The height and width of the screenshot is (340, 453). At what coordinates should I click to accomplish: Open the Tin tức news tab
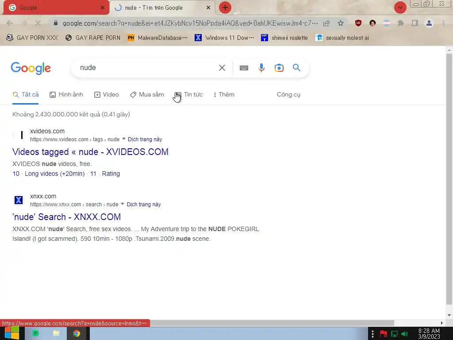pos(188,95)
